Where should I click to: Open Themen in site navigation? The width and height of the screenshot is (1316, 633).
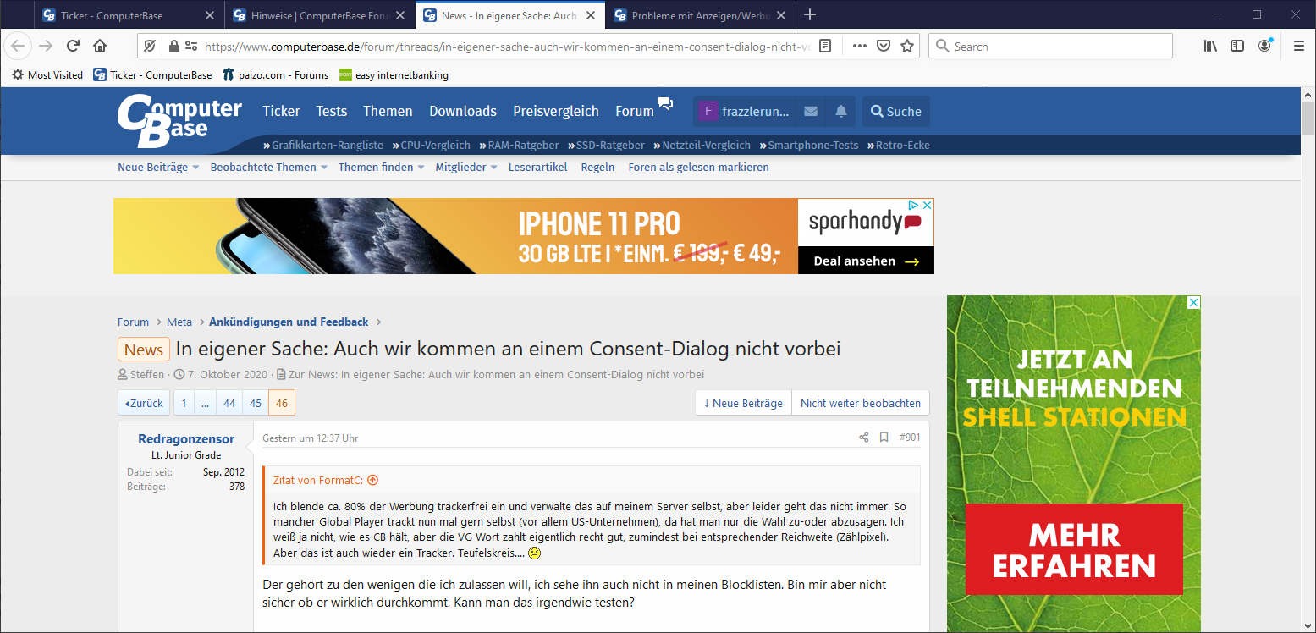pos(388,111)
